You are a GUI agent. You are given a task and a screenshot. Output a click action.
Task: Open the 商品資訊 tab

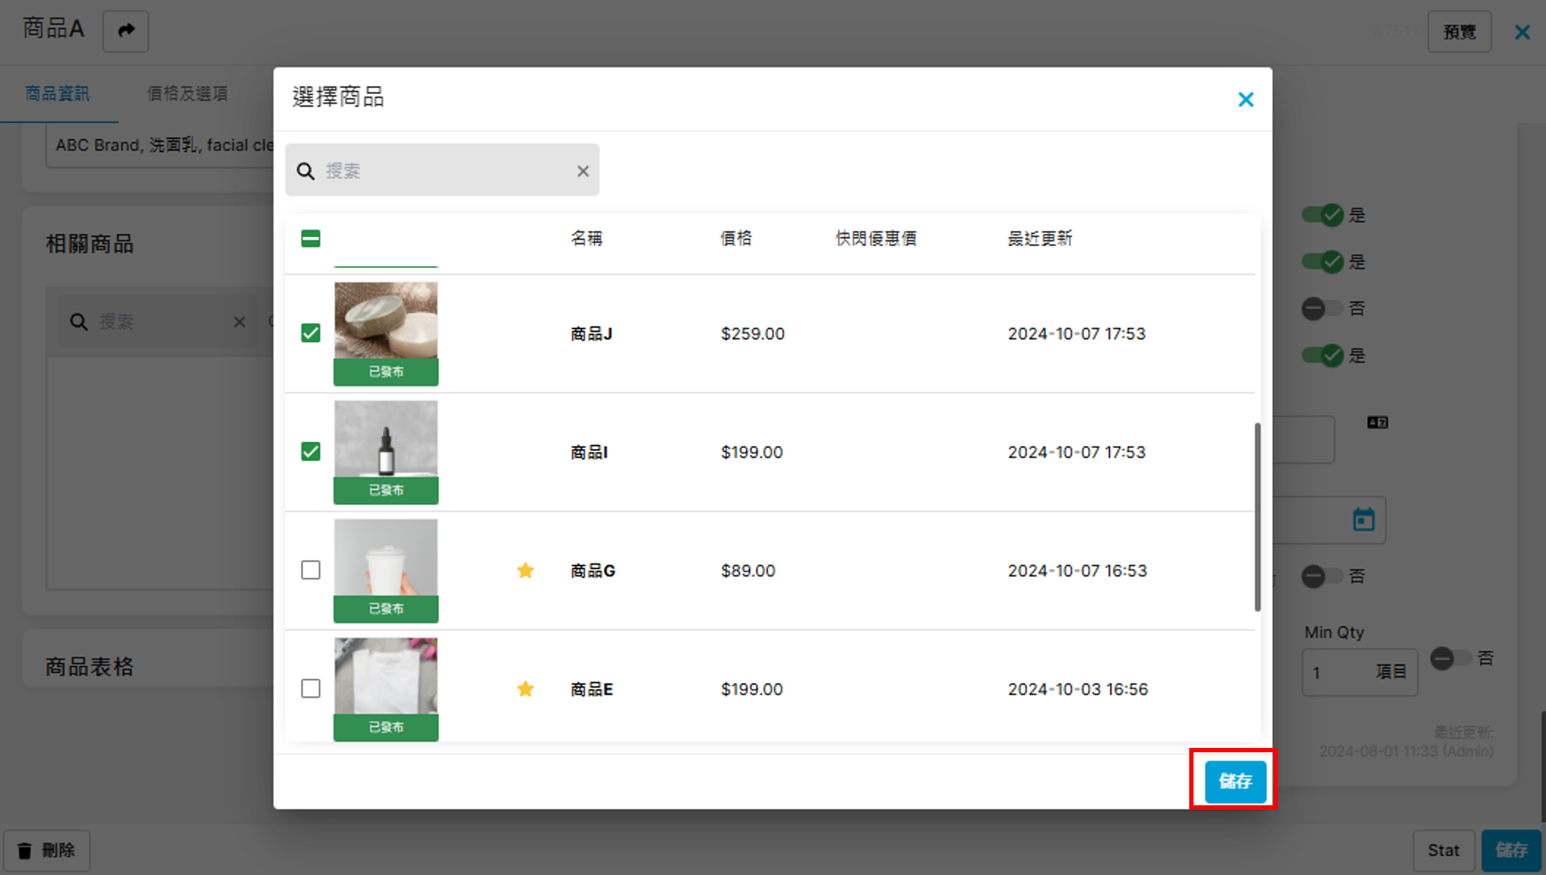coord(58,94)
